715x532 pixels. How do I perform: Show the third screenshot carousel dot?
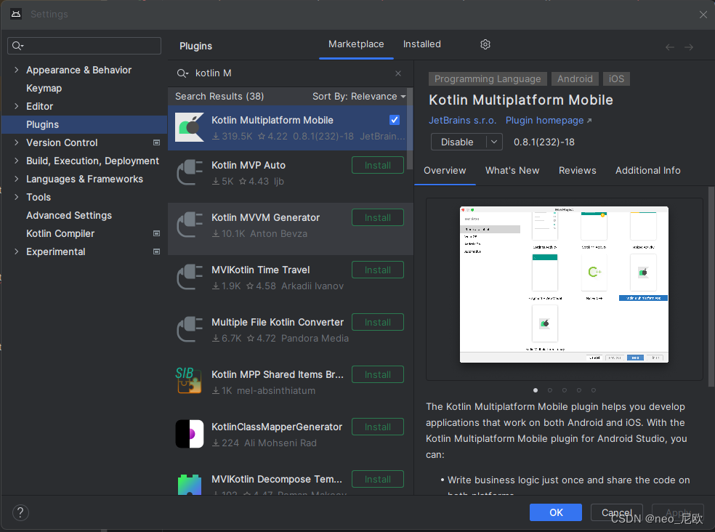(x=565, y=390)
